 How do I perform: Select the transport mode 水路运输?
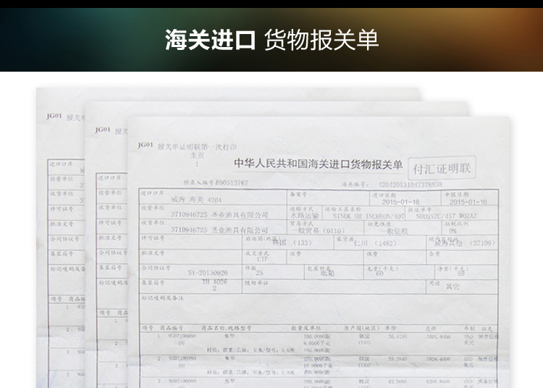[x=303, y=215]
